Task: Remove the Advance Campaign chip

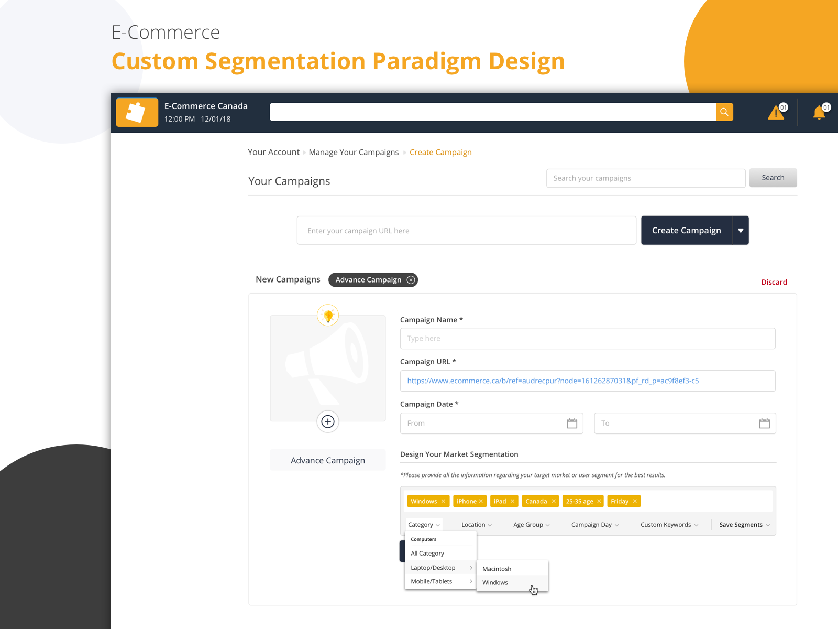Action: 411,280
